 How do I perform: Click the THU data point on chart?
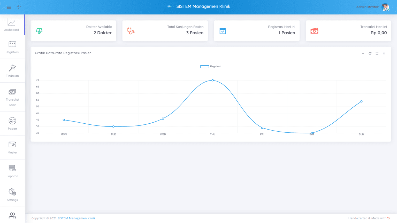coord(212,80)
